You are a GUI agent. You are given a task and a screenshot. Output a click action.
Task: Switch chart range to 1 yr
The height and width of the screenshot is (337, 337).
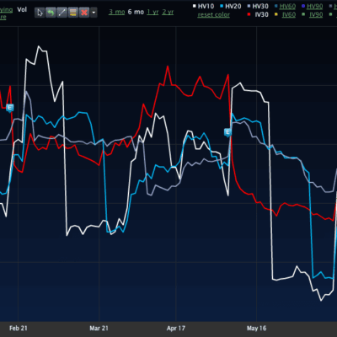152,12
